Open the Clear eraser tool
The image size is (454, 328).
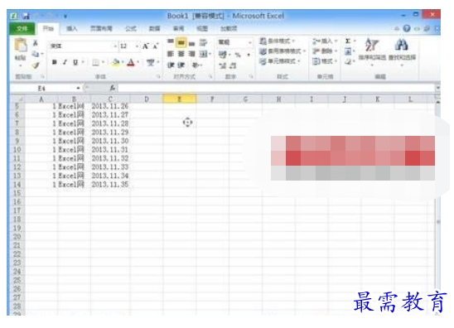[x=348, y=61]
